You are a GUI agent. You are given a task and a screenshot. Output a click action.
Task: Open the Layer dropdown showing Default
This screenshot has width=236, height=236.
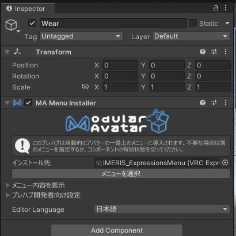[191, 36]
